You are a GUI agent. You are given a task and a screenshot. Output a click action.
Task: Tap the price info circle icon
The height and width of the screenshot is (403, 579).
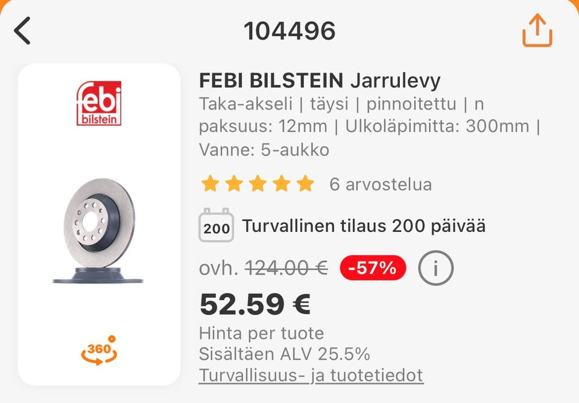(x=435, y=268)
